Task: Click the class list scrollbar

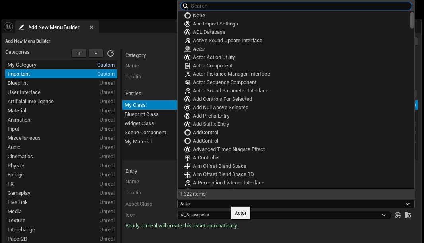Action: pos(412,20)
